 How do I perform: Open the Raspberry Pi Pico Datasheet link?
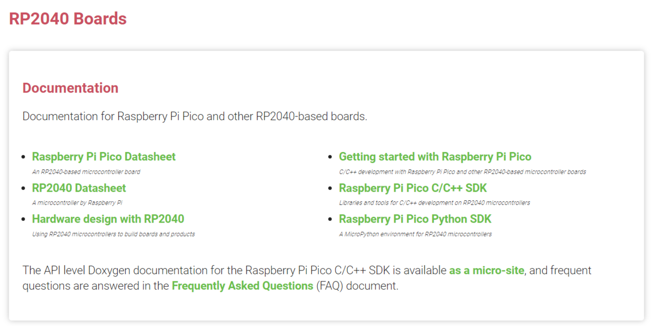pos(104,157)
